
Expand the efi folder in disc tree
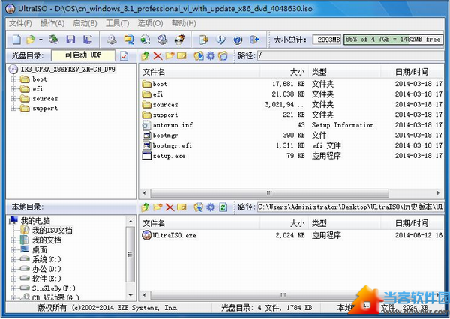[x=13, y=89]
